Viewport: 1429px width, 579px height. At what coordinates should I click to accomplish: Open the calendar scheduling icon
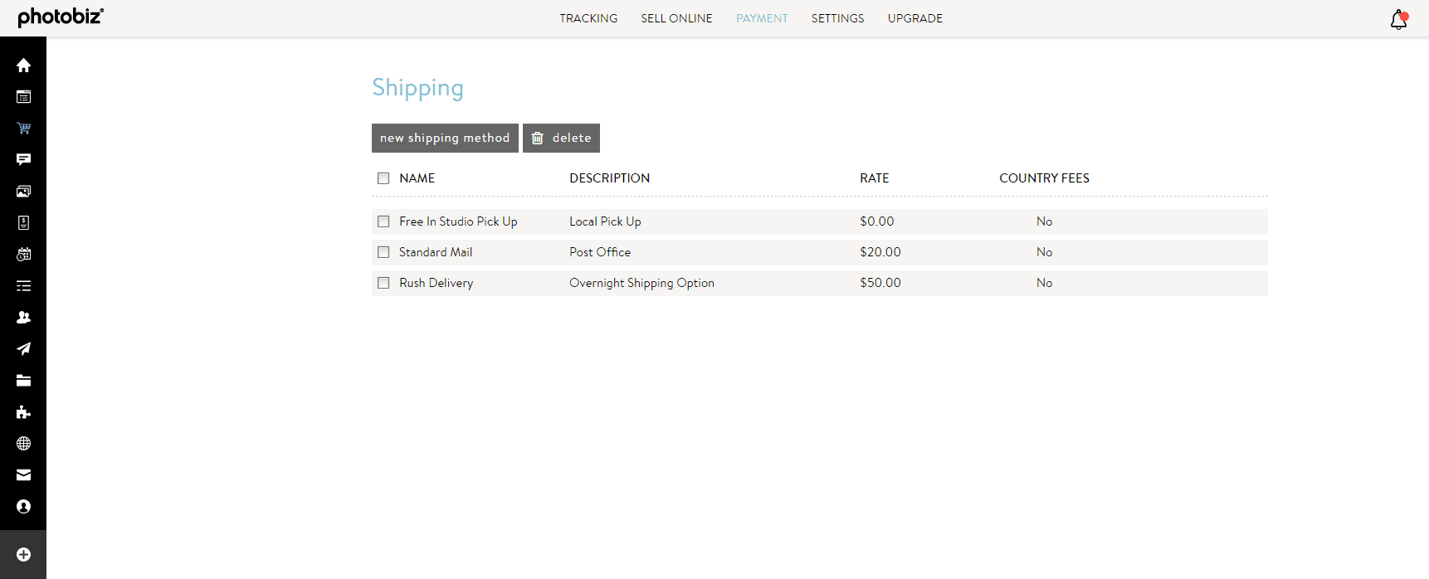[23, 254]
